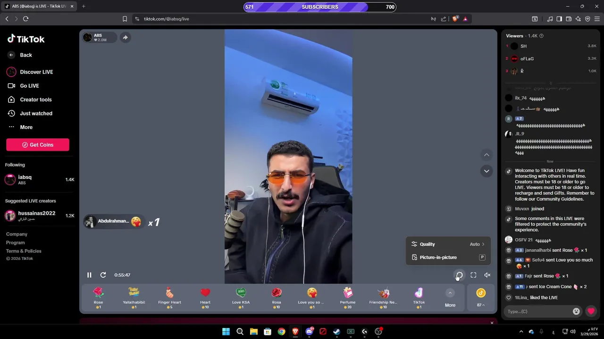Send the Finger Heart gift
This screenshot has height=339, width=604.
(x=169, y=298)
